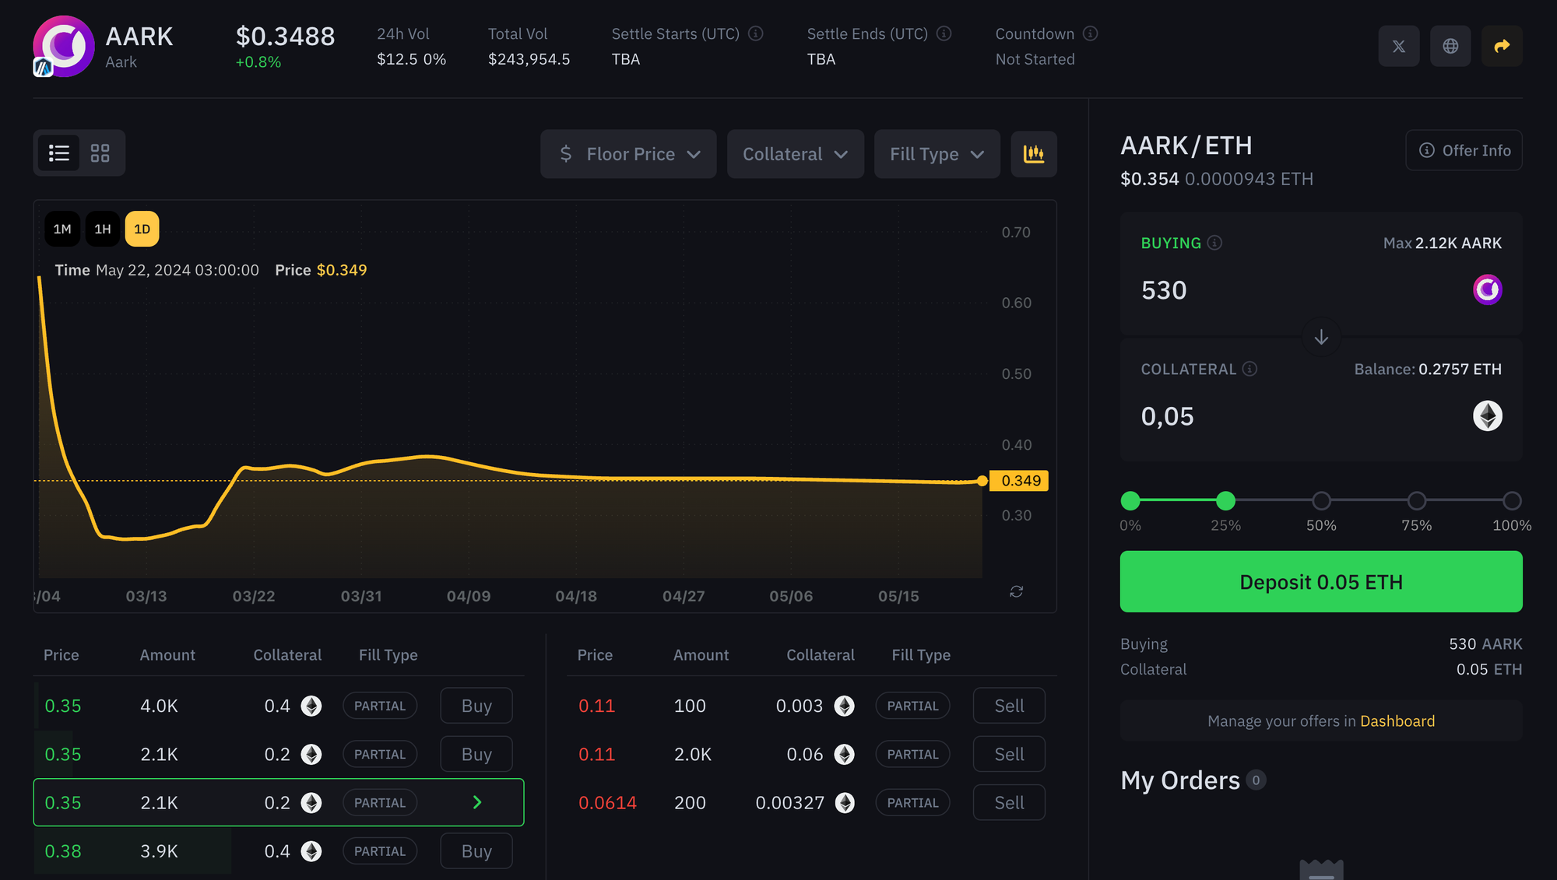Click the swap arrow between Buying and Collateral
1557x880 pixels.
pos(1320,337)
